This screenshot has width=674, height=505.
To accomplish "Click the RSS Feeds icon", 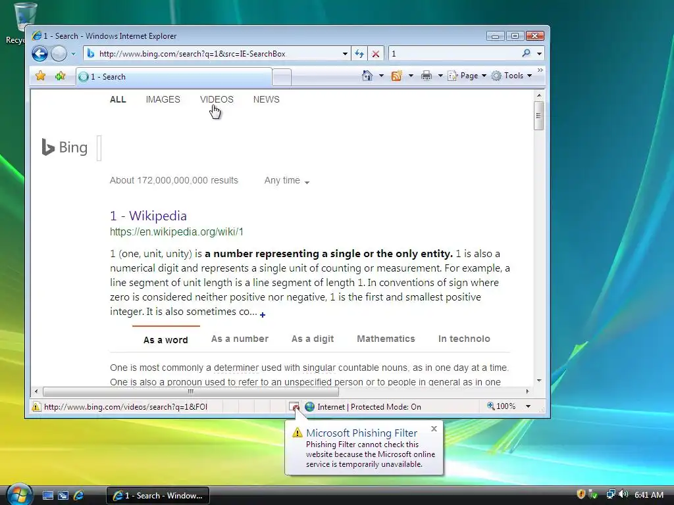I will tap(396, 76).
